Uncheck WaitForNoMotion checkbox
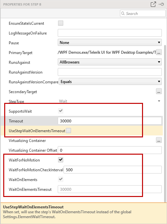167x224 pixels. [61, 160]
